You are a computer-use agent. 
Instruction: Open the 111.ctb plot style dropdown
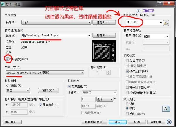(161, 23)
